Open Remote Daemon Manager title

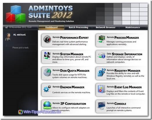tap(68, 87)
